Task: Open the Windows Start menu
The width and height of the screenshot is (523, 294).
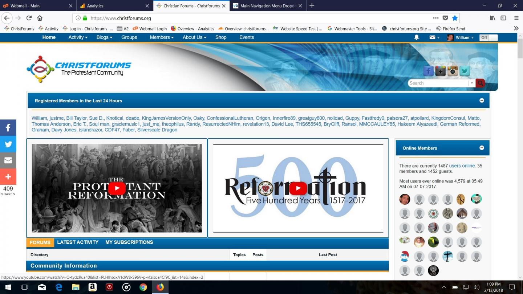Action: point(8,287)
